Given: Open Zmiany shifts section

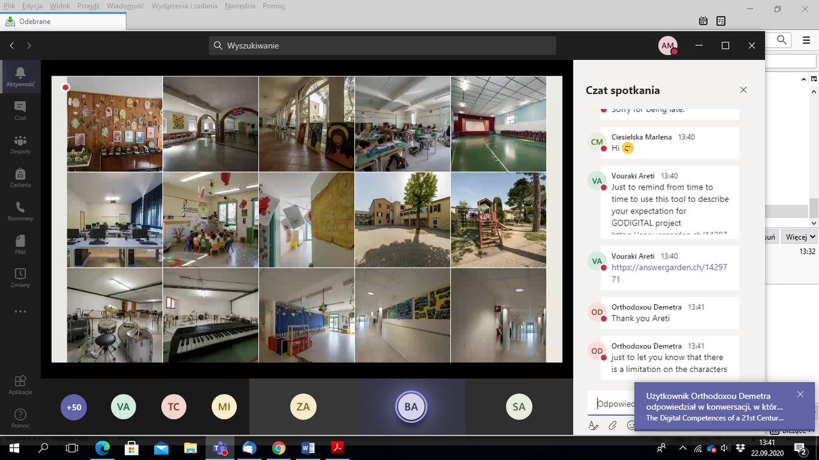Looking at the screenshot, I should point(20,277).
